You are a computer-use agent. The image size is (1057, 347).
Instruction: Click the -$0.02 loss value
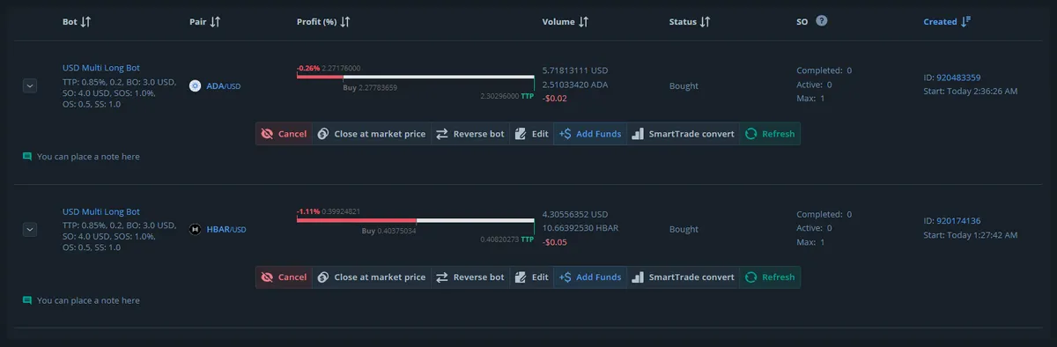(555, 99)
